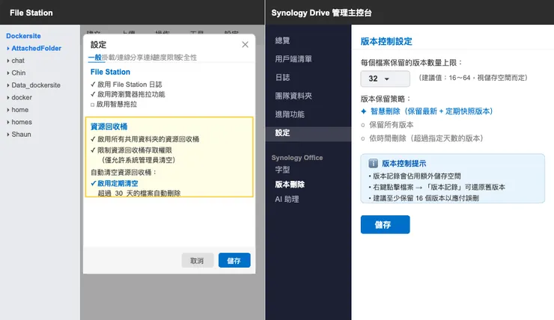Select Dockersite in the File Station tree
Image resolution: width=554 pixels, height=320 pixels.
(x=23, y=36)
